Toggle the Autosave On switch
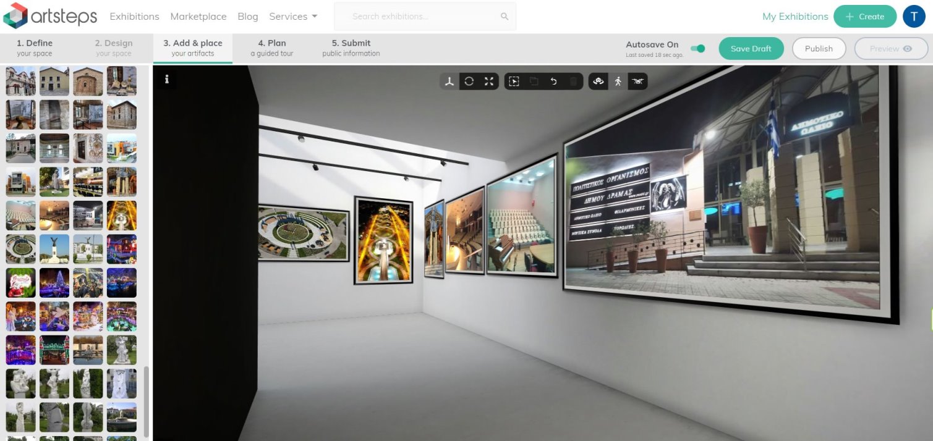 (x=697, y=48)
